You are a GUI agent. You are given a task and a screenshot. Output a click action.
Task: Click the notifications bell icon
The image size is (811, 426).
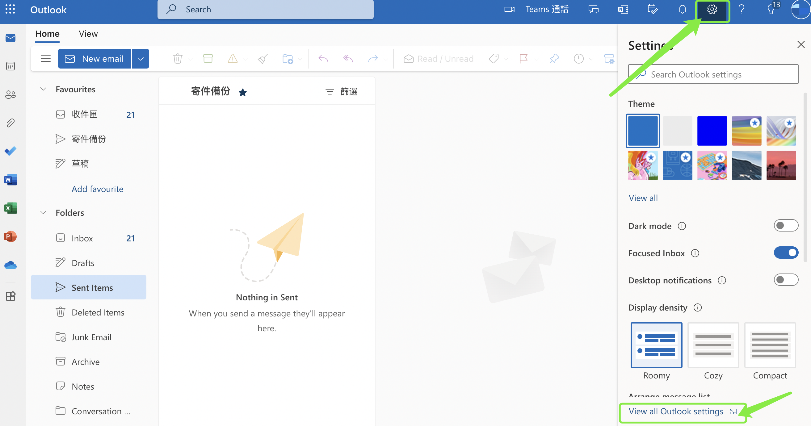pyautogui.click(x=682, y=10)
